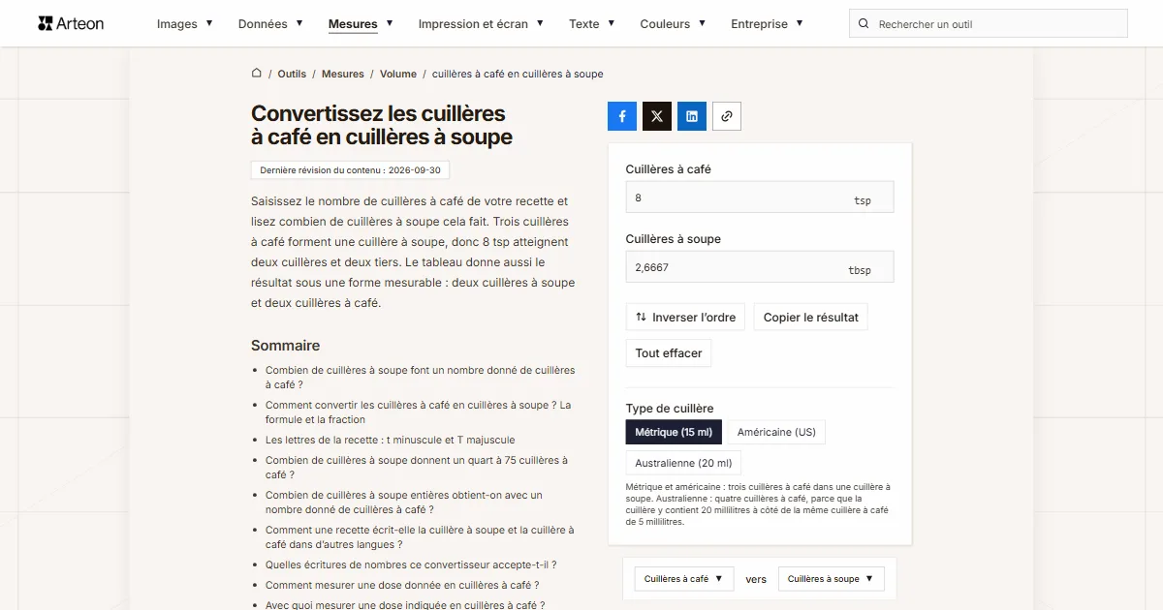
Task: Share the page on Facebook
Action: click(622, 116)
